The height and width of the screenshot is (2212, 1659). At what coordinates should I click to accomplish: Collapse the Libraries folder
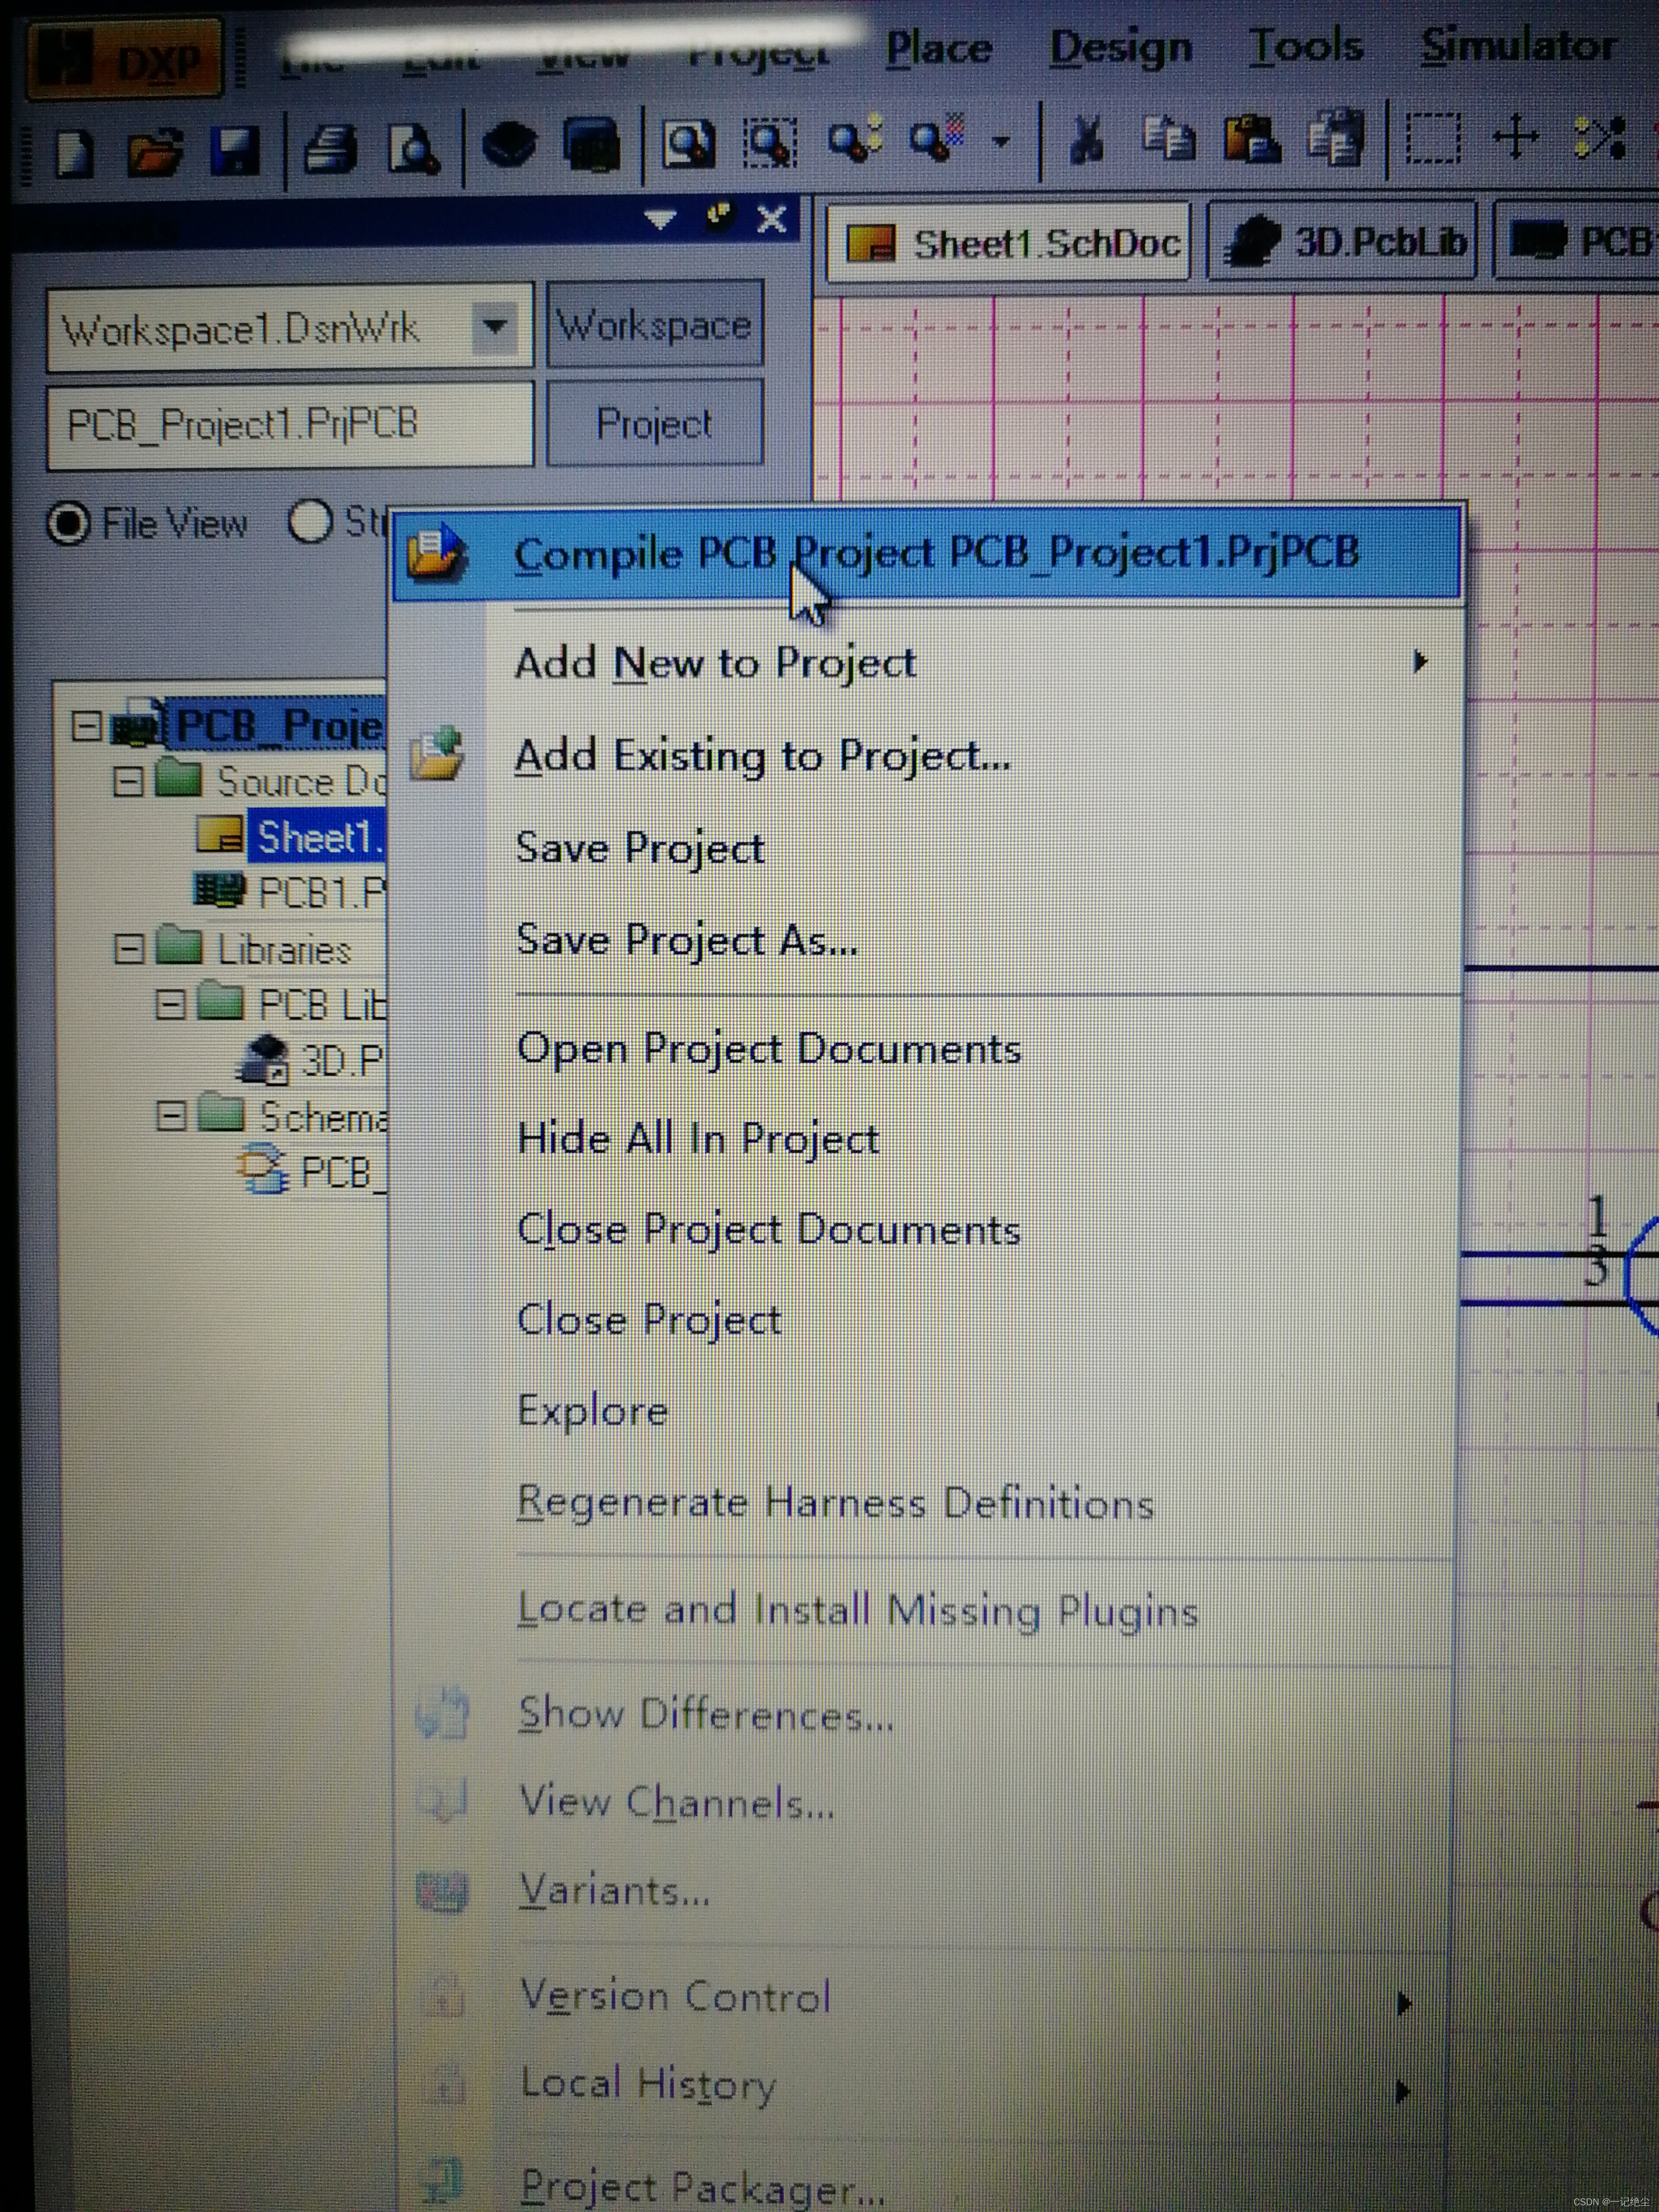tap(129, 949)
